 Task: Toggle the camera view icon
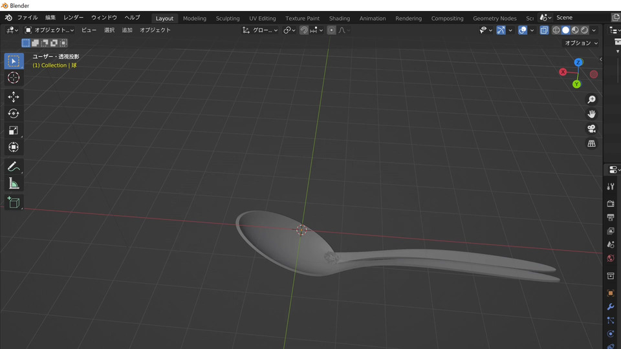[591, 129]
